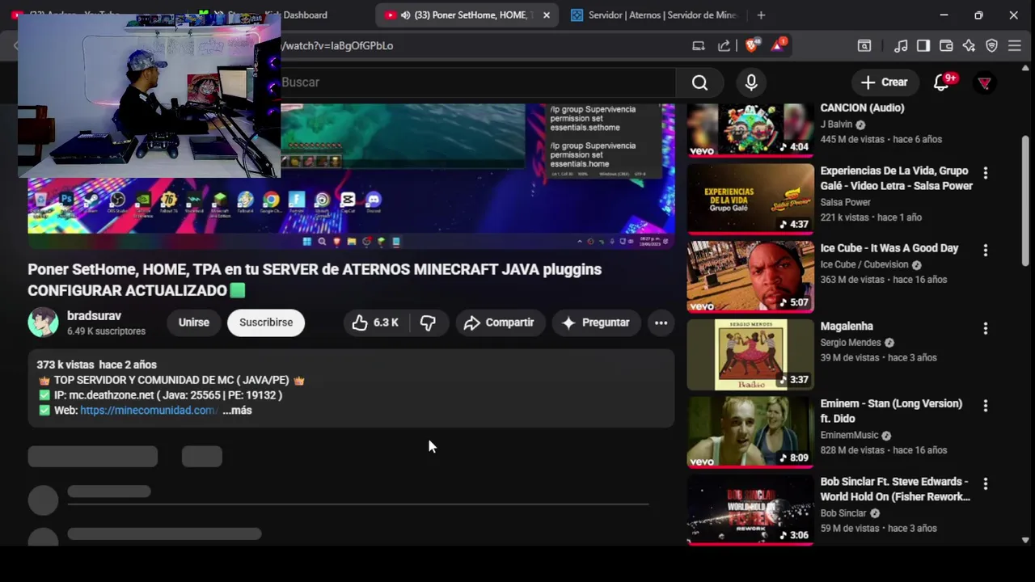Open YouTube notifications bell

[x=941, y=82]
